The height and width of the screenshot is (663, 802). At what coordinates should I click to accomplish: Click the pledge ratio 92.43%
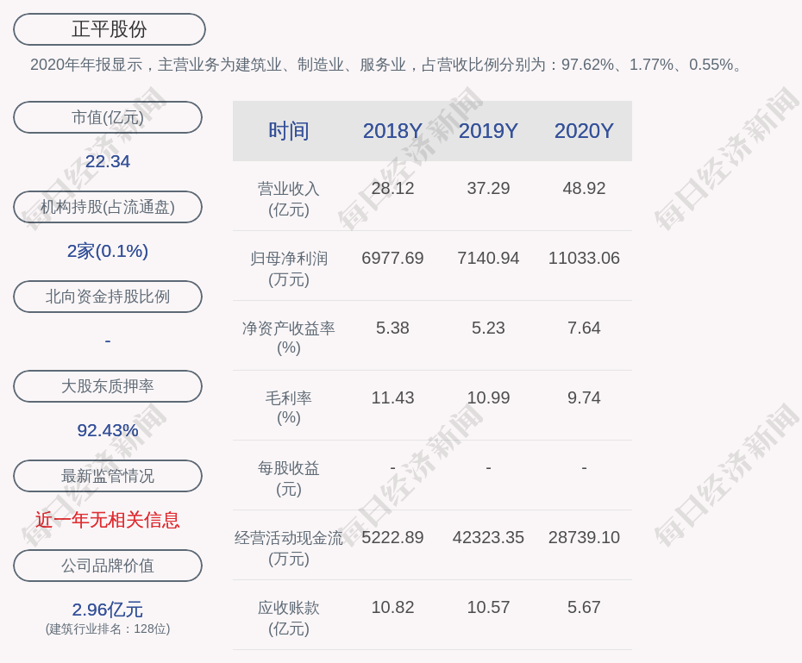coord(108,430)
